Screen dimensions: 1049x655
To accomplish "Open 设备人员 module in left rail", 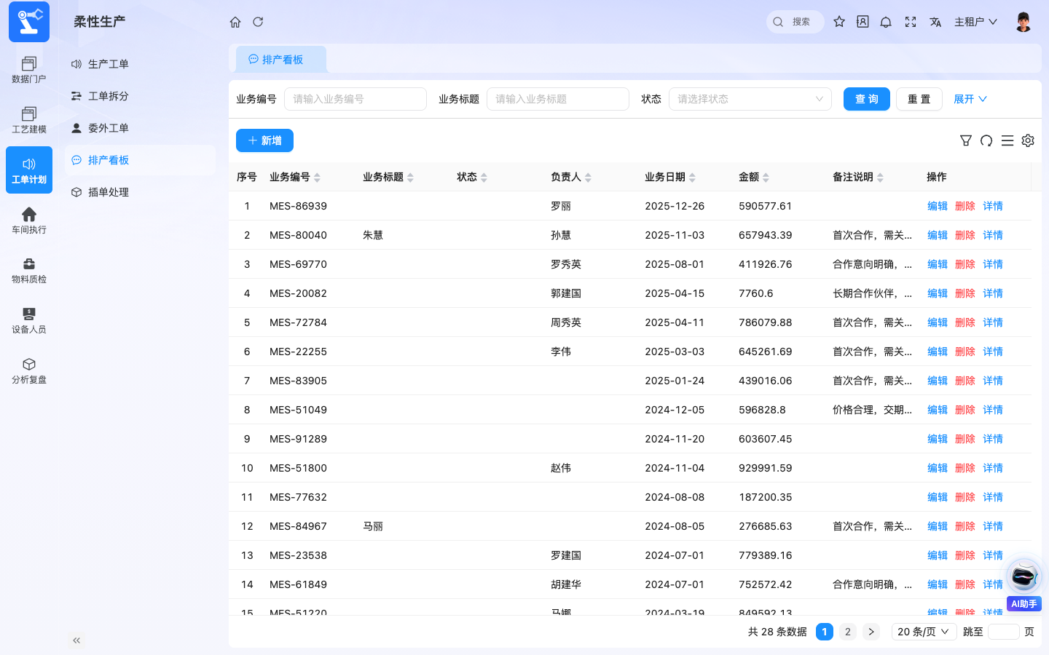I will (29, 321).
